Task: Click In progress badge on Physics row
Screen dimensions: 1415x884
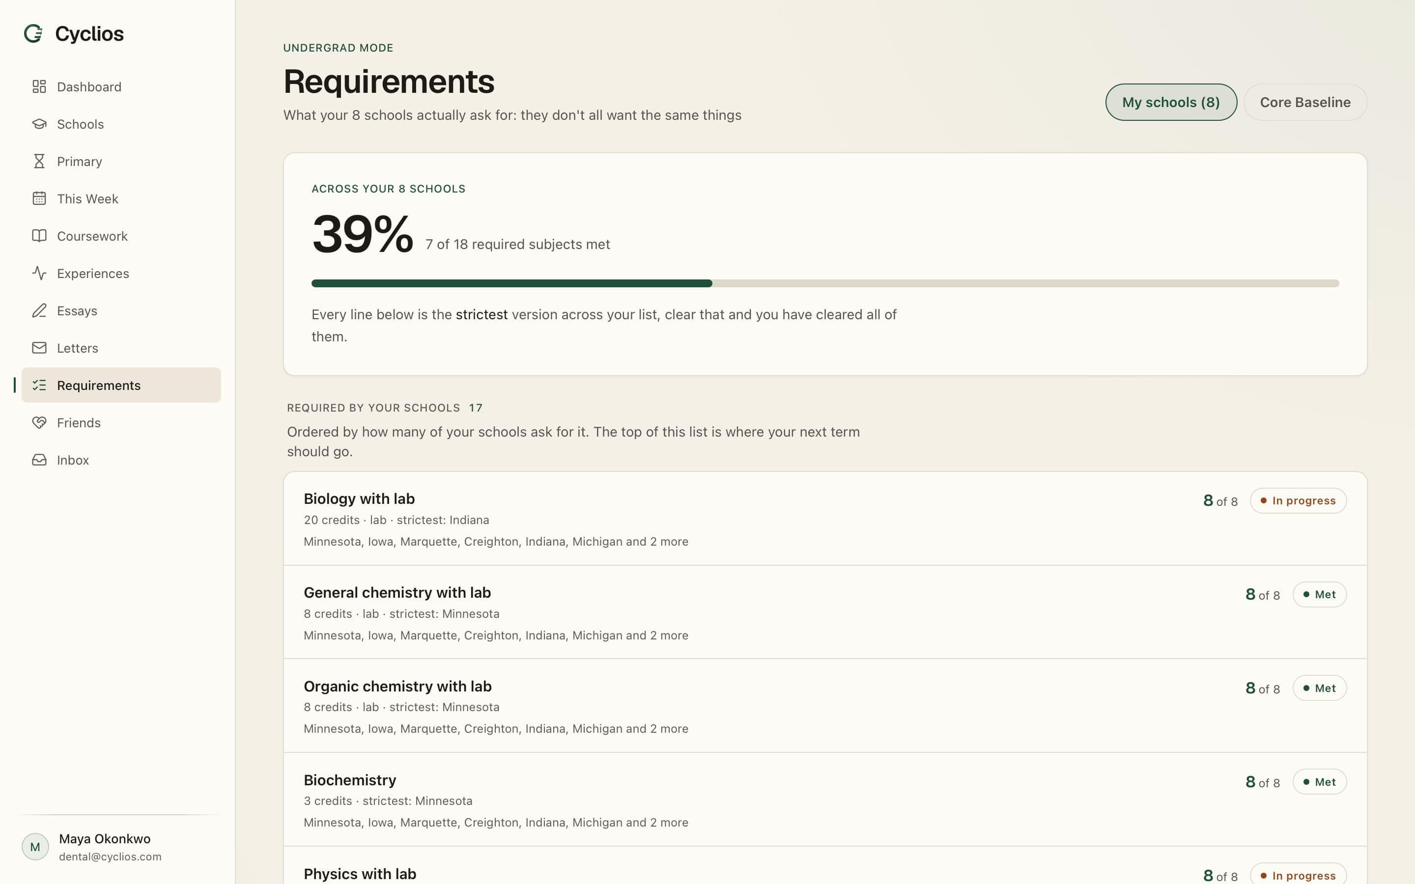Action: pyautogui.click(x=1298, y=875)
